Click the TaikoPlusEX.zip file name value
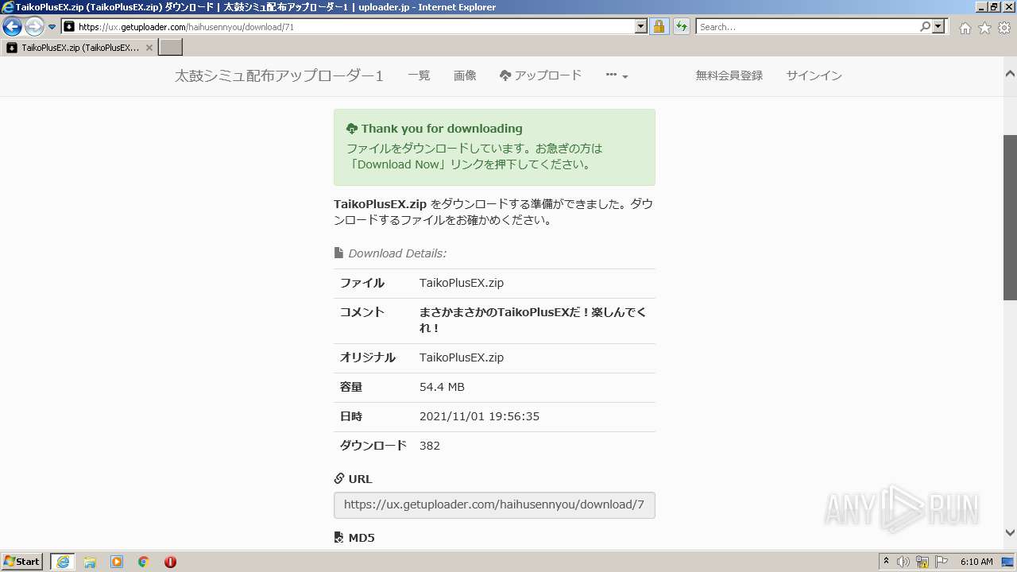The height and width of the screenshot is (572, 1017). pos(462,283)
